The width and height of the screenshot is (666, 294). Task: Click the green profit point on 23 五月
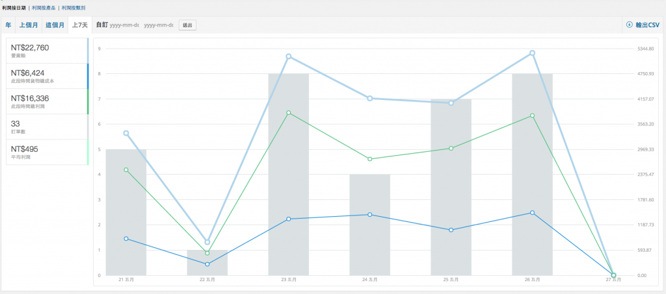click(288, 113)
